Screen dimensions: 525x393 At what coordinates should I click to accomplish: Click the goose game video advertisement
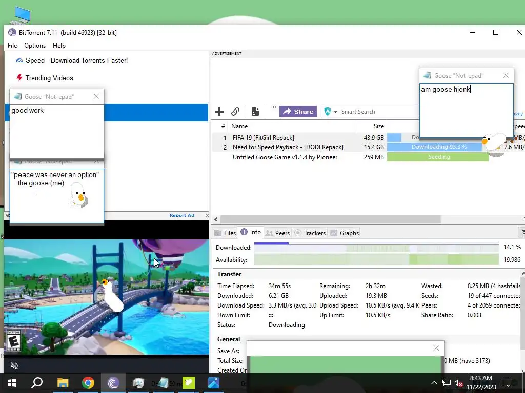pyautogui.click(x=107, y=297)
